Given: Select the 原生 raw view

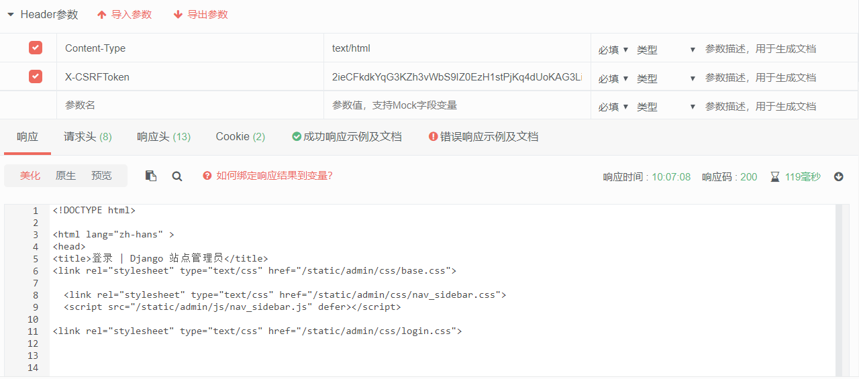Looking at the screenshot, I should (x=66, y=176).
